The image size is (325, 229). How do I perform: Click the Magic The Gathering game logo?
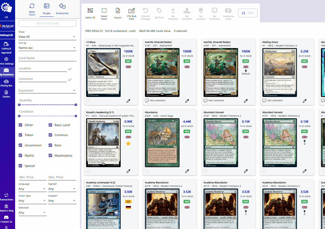pos(7,26)
